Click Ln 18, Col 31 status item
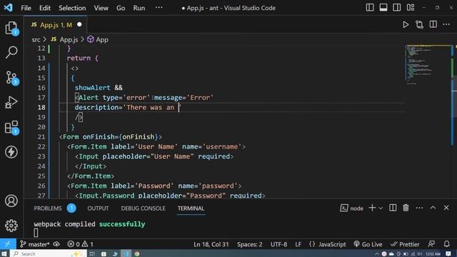The height and width of the screenshot is (257, 457). (x=211, y=244)
